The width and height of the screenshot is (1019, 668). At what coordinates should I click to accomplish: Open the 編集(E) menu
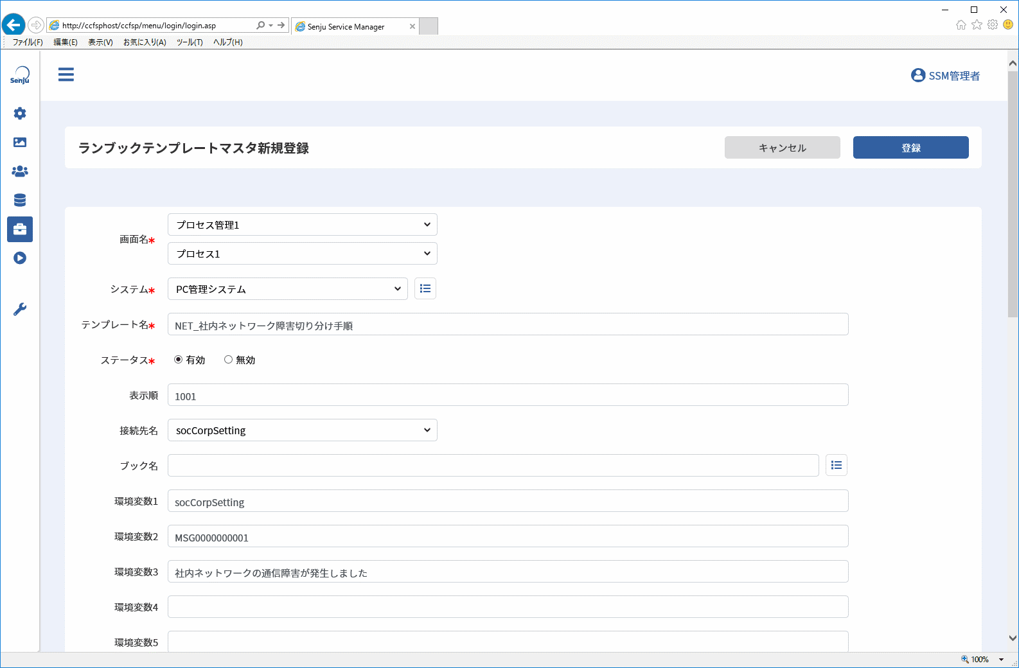66,42
